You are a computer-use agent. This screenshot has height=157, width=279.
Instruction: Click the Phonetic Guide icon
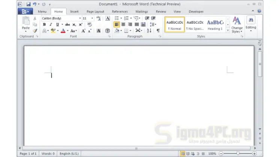pos(98,18)
